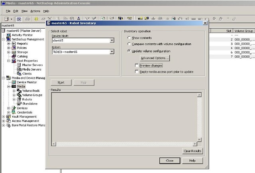Collapse Media and Device Management node
Screen dimensions: 255x173
pyautogui.click(x=4, y=78)
